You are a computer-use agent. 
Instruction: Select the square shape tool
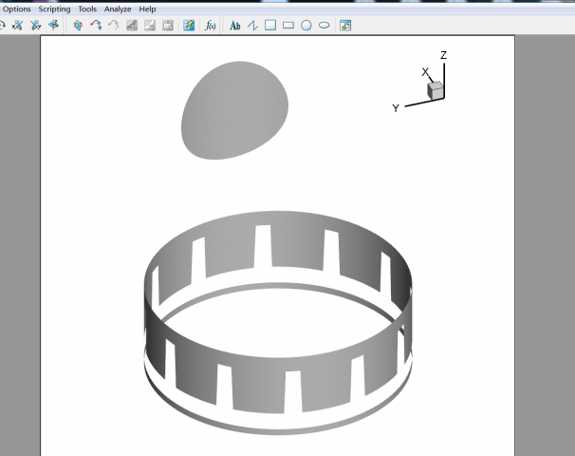click(x=270, y=26)
